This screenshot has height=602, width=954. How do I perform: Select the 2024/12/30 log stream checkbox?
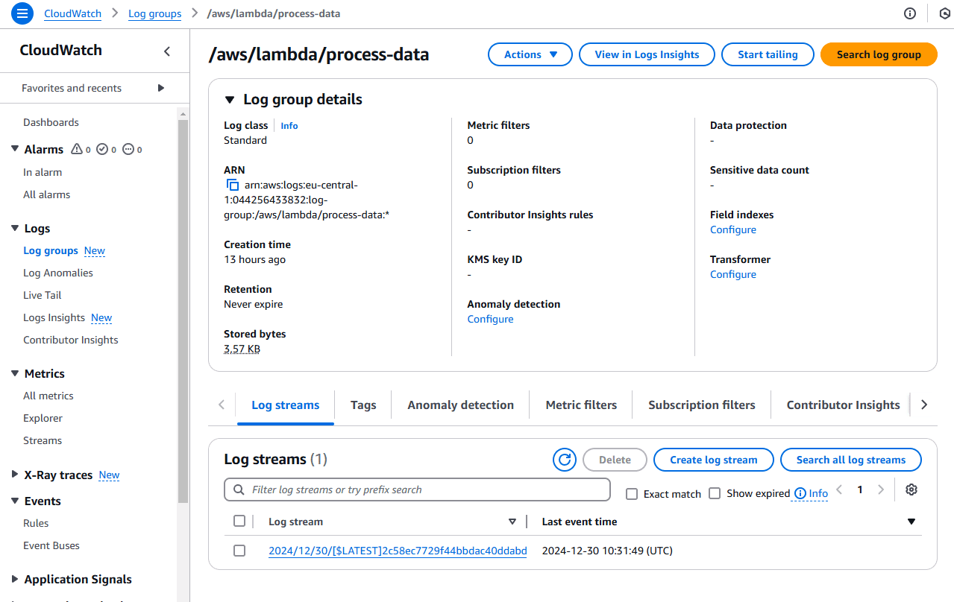point(239,551)
